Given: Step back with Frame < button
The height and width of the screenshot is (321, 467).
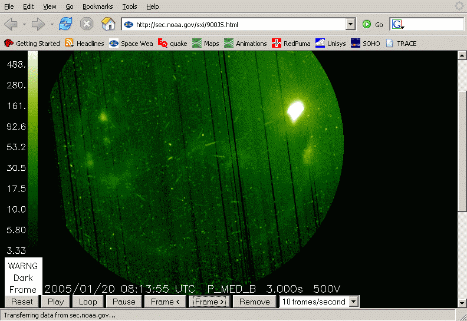Looking at the screenshot, I should (x=165, y=302).
